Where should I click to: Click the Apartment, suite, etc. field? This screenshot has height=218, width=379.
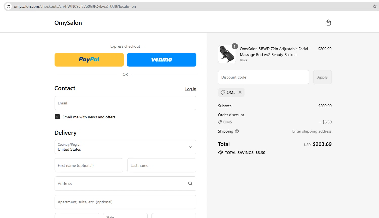(125, 202)
